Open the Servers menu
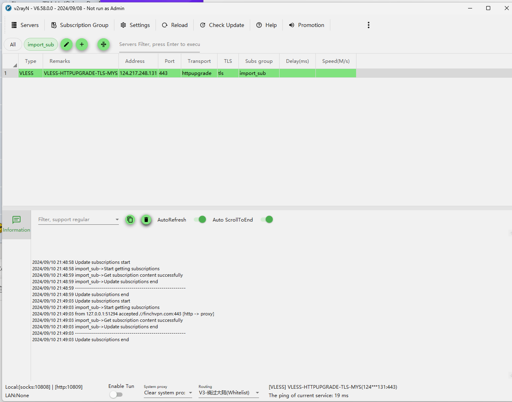Image resolution: width=512 pixels, height=402 pixels. (25, 25)
